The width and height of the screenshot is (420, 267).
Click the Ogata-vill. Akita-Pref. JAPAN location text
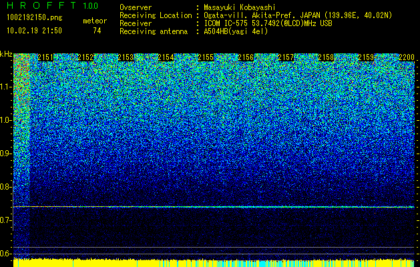pos(298,15)
